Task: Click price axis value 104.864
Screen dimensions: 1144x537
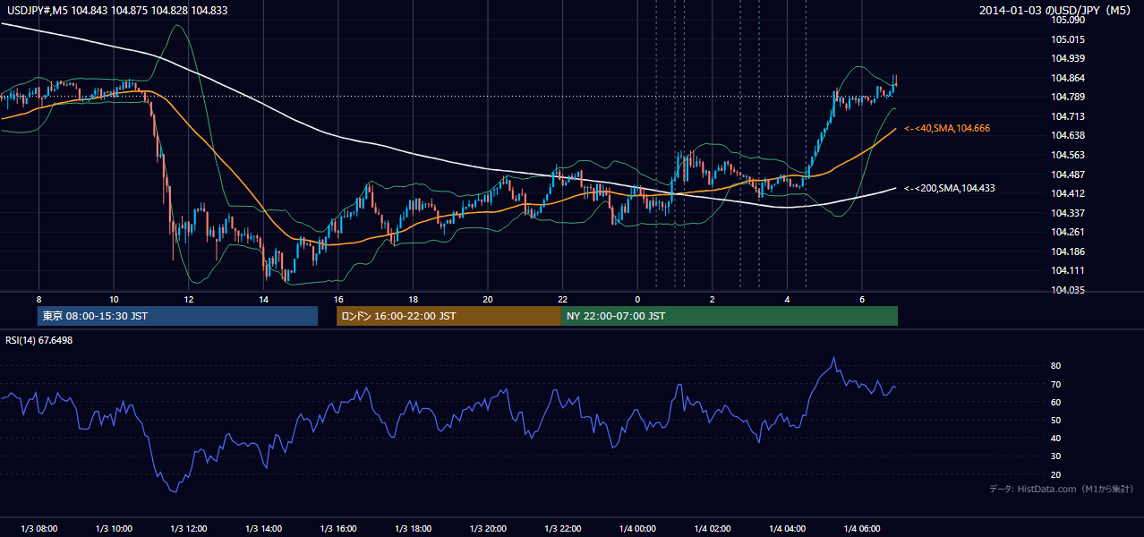Action: (x=1069, y=78)
